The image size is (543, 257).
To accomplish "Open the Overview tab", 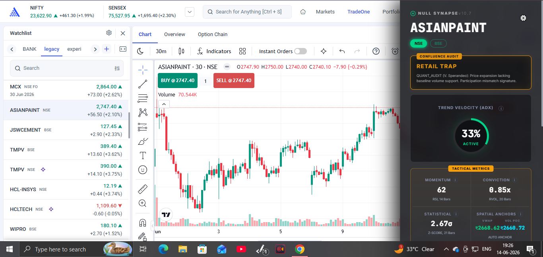I will point(175,35).
